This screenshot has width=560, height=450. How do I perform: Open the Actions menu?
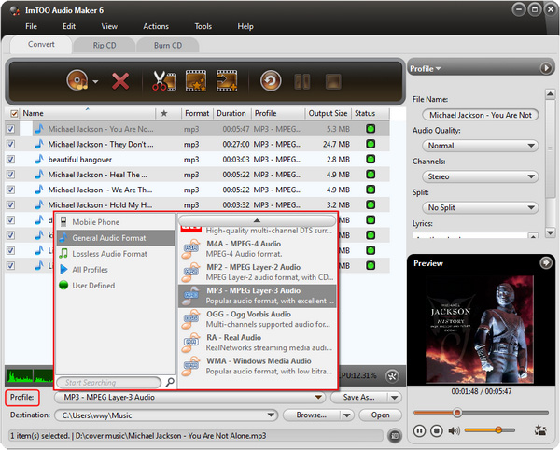156,26
